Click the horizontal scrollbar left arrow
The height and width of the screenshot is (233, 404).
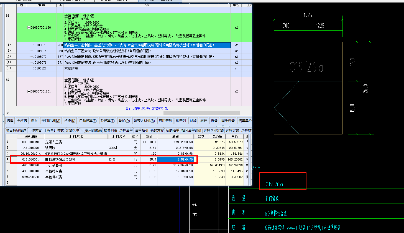coord(8,113)
